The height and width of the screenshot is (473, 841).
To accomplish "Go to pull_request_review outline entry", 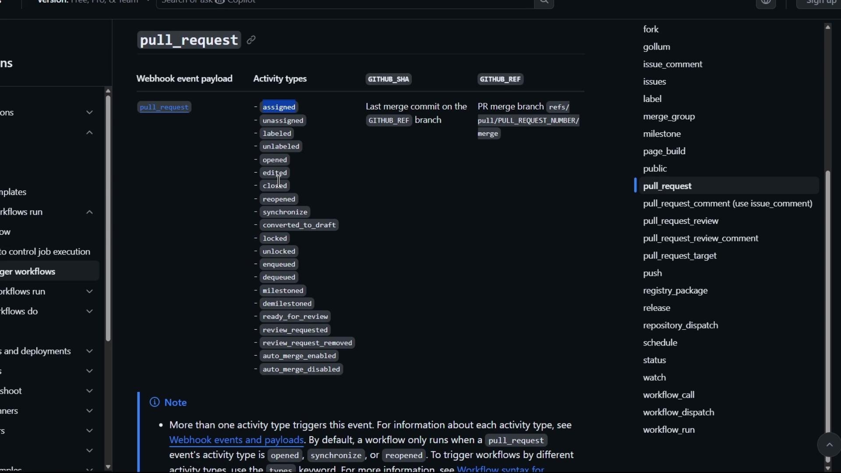I will [x=681, y=221].
